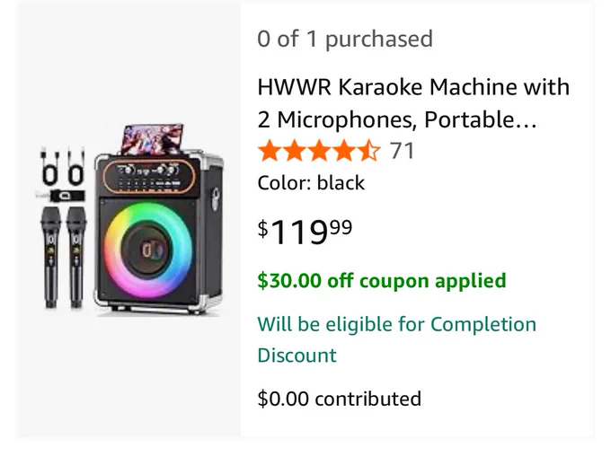611x474 pixels.
Task: Open the 71 reviews count
Action: coord(403,151)
